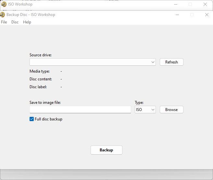The width and height of the screenshot is (213, 180).
Task: Minimize the Backup Disc window
Action: (177, 15)
